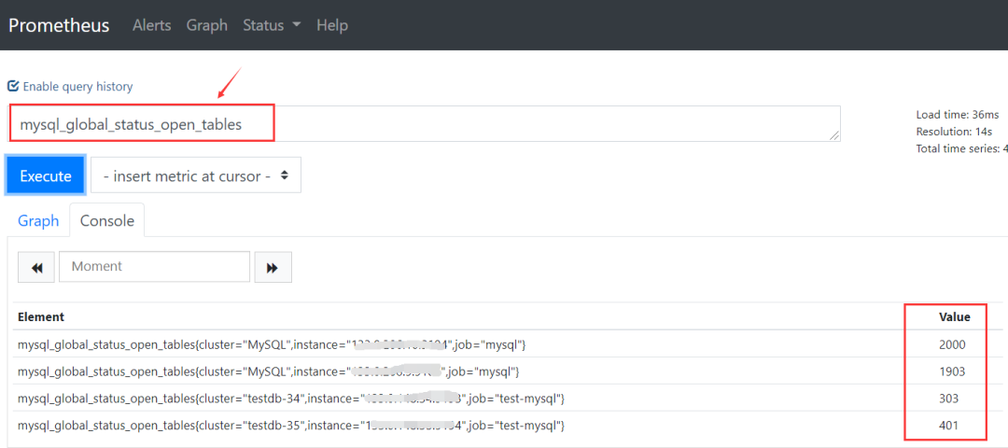Open insert metric at cursor dropdown
Screen dimensions: 1008x448
click(x=195, y=175)
